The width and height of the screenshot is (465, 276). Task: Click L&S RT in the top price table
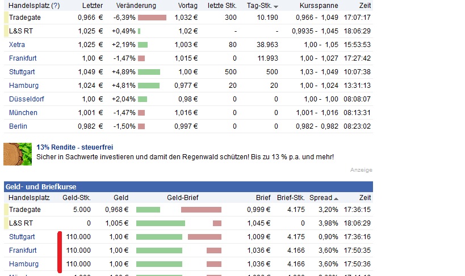click(21, 31)
